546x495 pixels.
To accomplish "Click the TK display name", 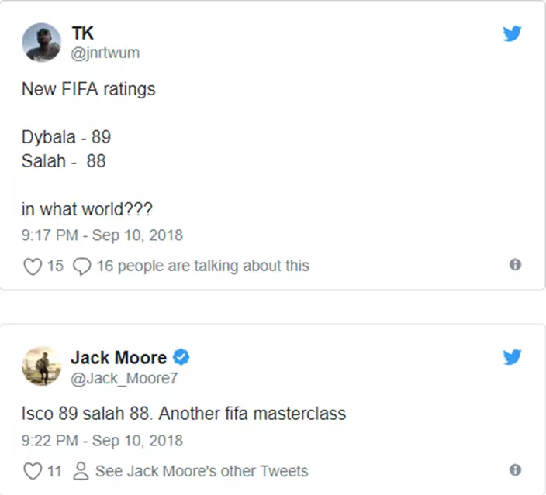I will pos(83,33).
